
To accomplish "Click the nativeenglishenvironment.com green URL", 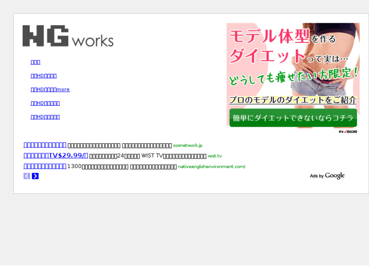I will [x=212, y=167].
